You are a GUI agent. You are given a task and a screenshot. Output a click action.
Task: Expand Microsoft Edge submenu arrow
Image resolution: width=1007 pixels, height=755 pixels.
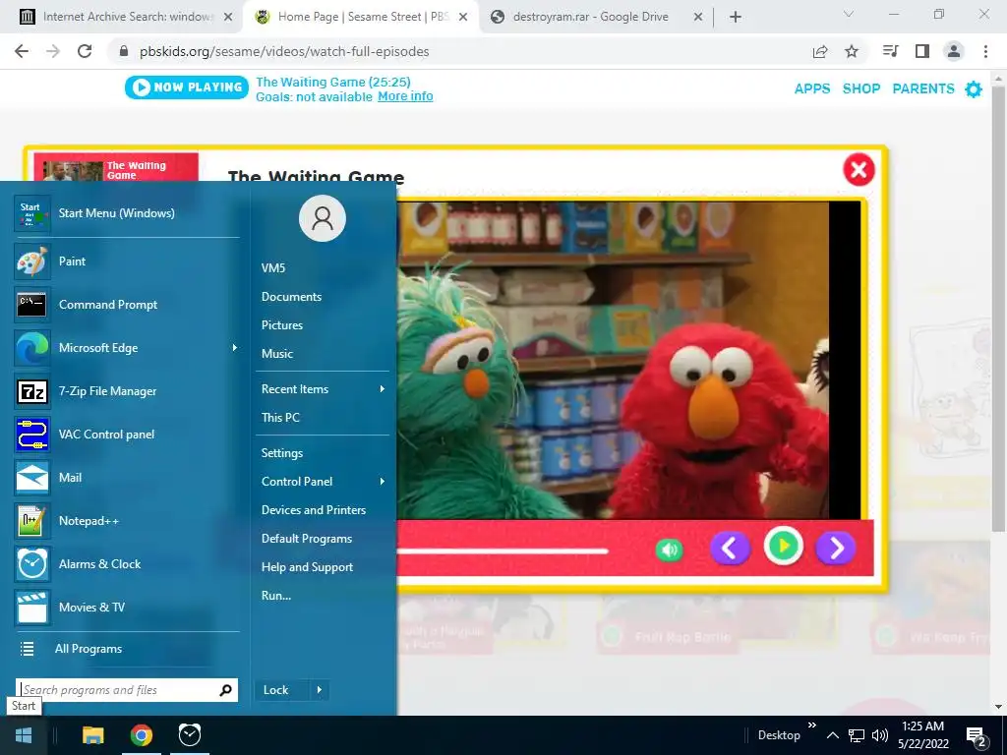coord(234,347)
